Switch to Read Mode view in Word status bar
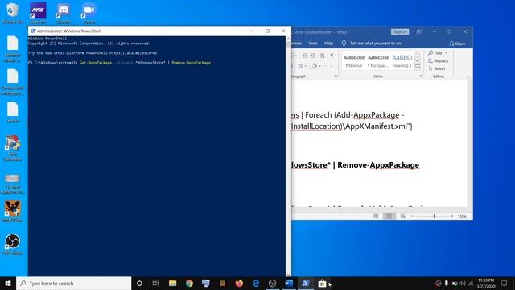This screenshot has width=515, height=290. click(x=376, y=216)
